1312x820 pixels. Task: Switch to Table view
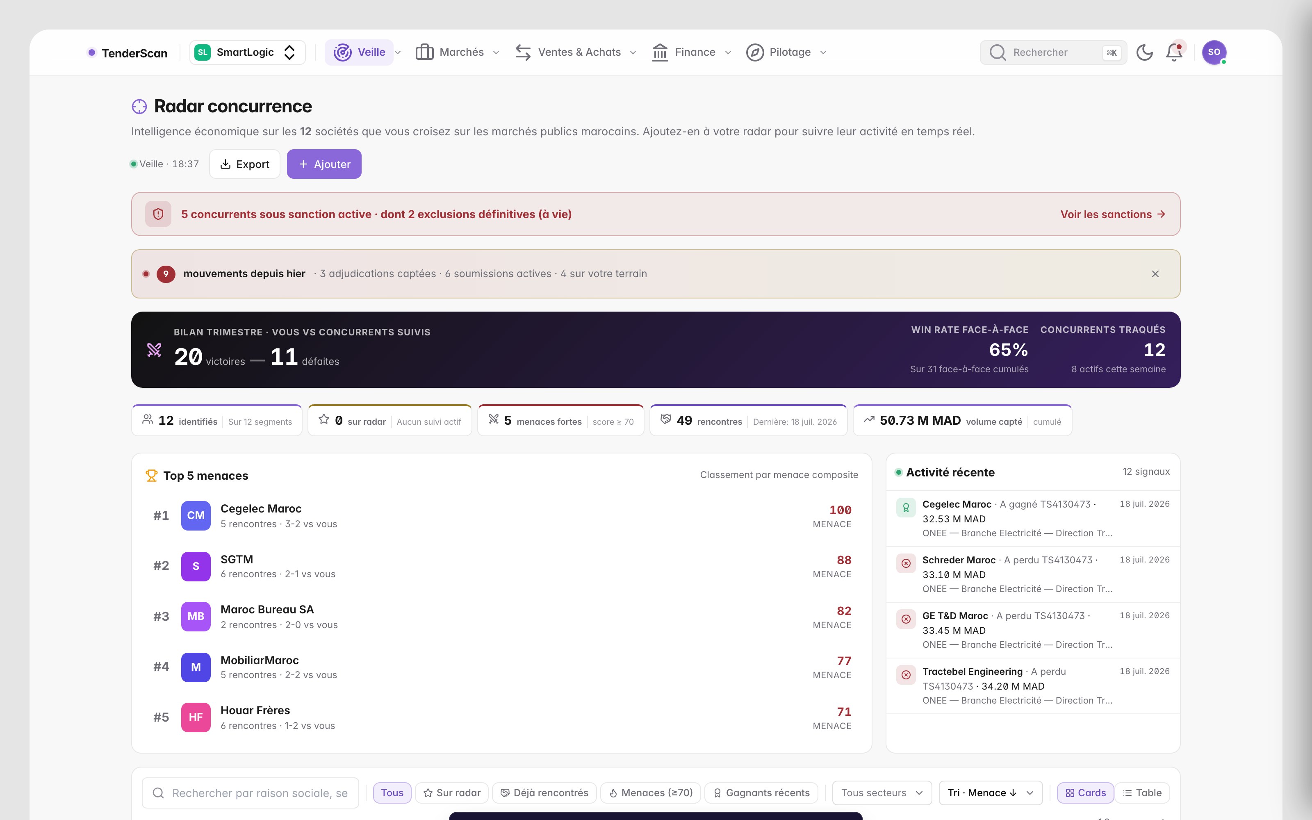pos(1142,793)
